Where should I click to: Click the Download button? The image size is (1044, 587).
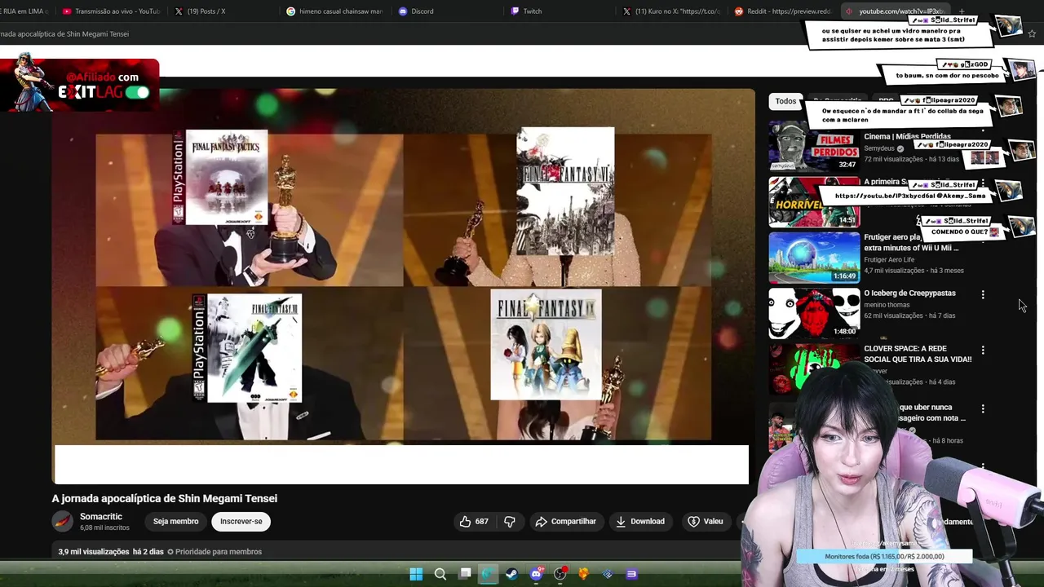pos(640,522)
